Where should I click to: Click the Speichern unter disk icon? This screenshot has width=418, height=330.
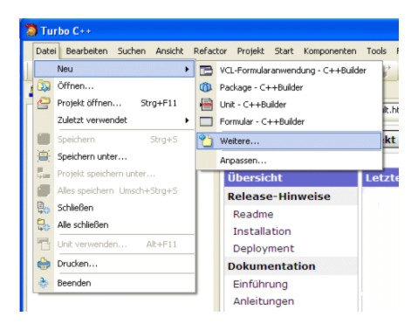(x=44, y=156)
